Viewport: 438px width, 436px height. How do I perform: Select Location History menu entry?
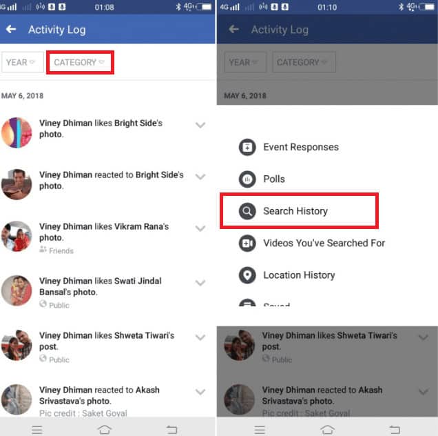(x=299, y=275)
